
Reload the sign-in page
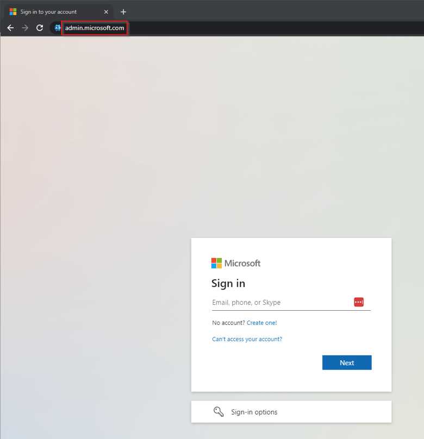tap(40, 28)
